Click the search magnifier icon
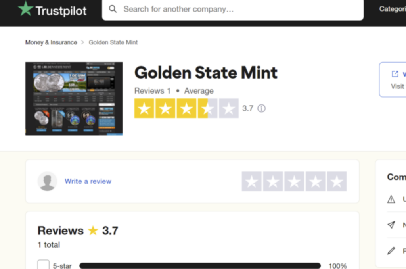The height and width of the screenshot is (269, 406). [x=113, y=9]
